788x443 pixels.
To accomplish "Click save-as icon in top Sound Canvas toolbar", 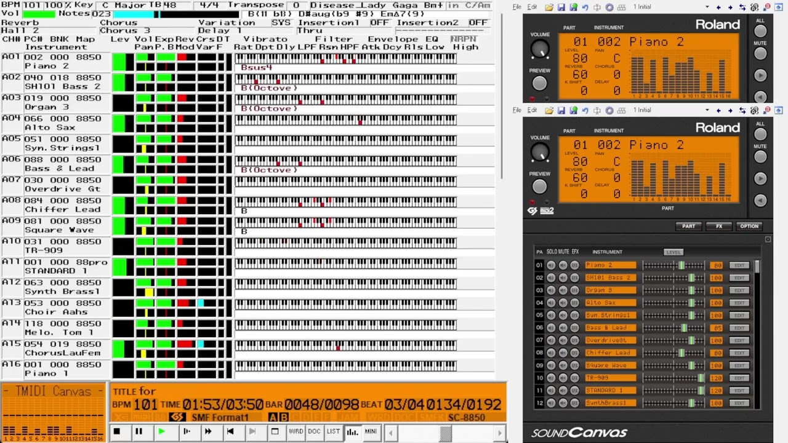I will (573, 7).
